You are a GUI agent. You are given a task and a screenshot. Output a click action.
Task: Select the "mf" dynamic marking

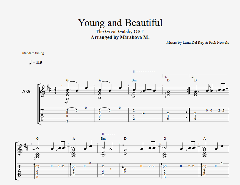66,102
